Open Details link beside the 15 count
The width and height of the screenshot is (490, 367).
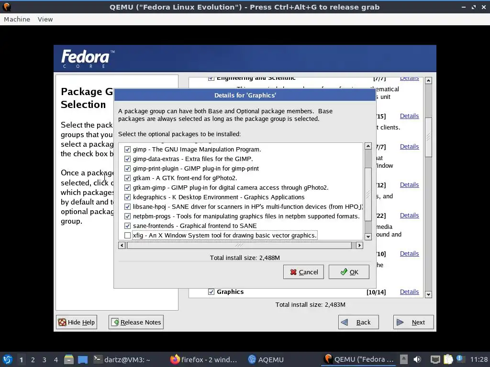pos(410,116)
